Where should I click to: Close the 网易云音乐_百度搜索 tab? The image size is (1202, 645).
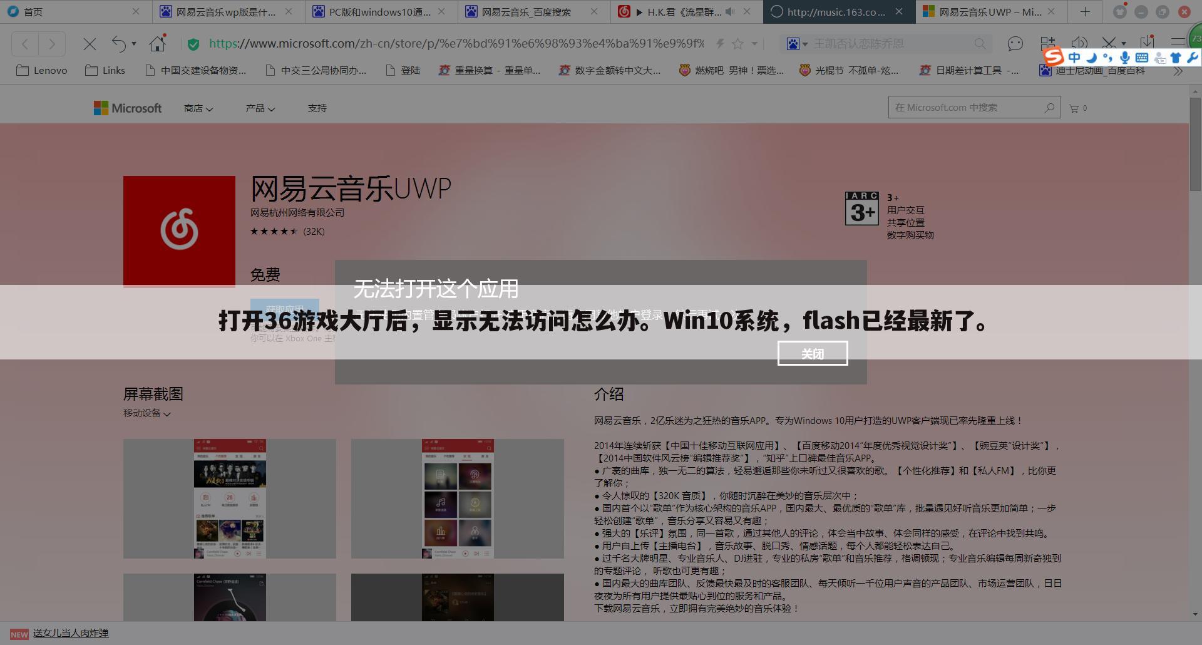point(594,11)
